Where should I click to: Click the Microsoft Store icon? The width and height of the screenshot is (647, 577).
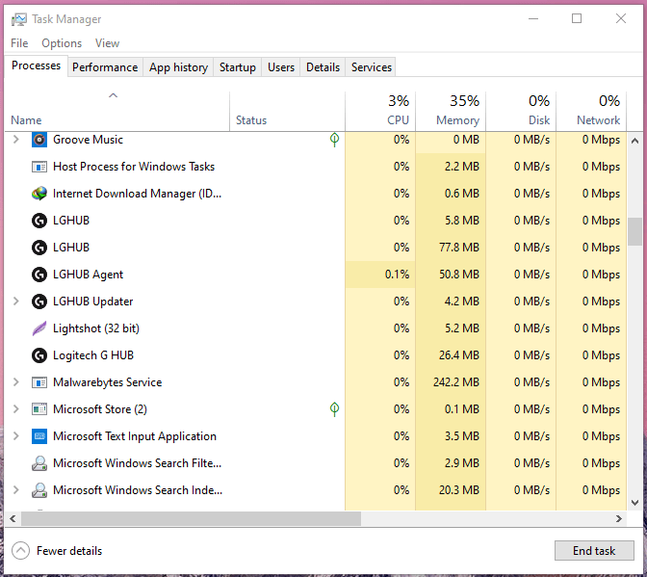click(x=39, y=409)
